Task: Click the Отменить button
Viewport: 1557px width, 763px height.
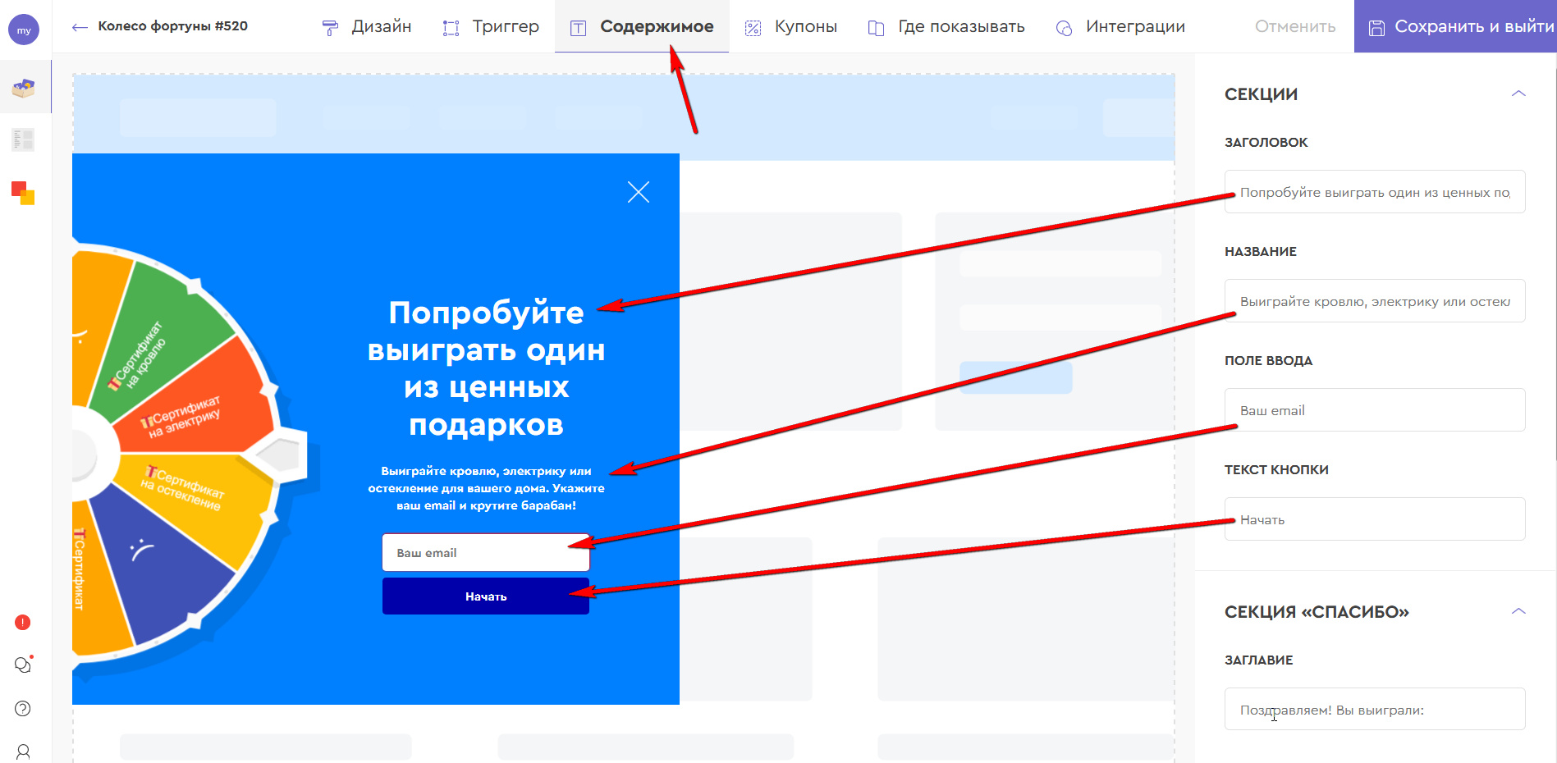Action: (1295, 26)
